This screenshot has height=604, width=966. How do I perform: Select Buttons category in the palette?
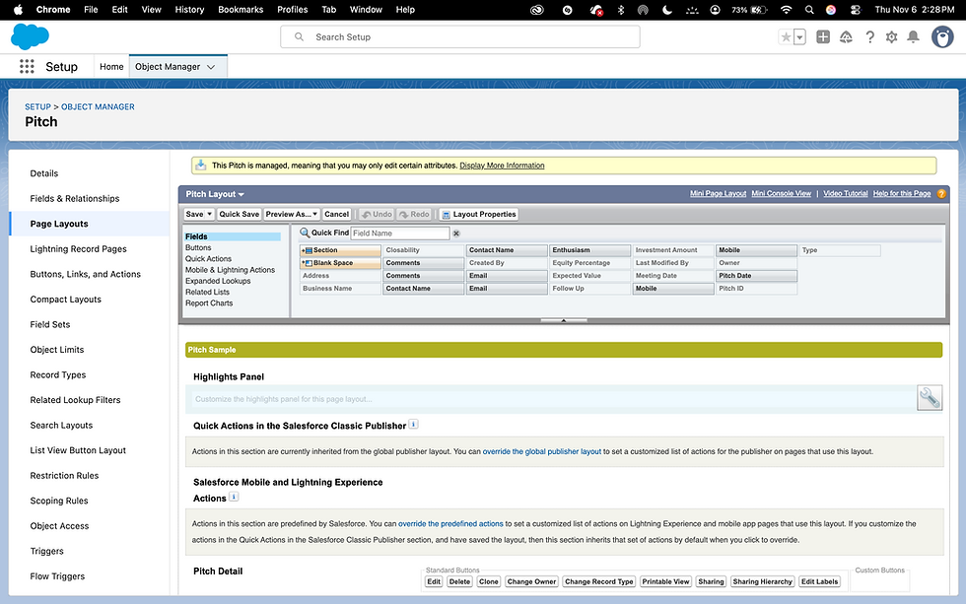(198, 247)
